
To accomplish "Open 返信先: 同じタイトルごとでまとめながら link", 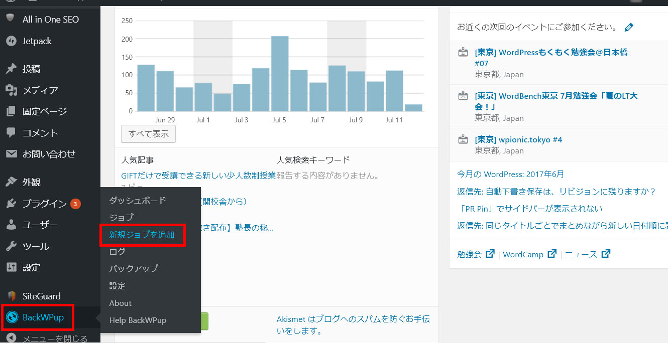I will [x=563, y=225].
